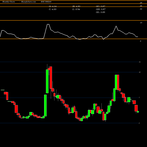This screenshot has width=147, height=147.
Task: Click the '28' indicator axis label
Action: 141,3
